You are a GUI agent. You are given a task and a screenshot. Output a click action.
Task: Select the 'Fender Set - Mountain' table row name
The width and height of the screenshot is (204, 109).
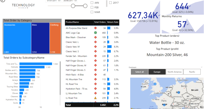click(x=76, y=56)
